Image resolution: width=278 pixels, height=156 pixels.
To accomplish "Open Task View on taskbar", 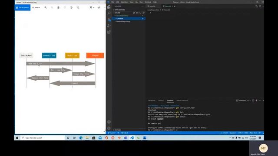I will coord(74,138).
